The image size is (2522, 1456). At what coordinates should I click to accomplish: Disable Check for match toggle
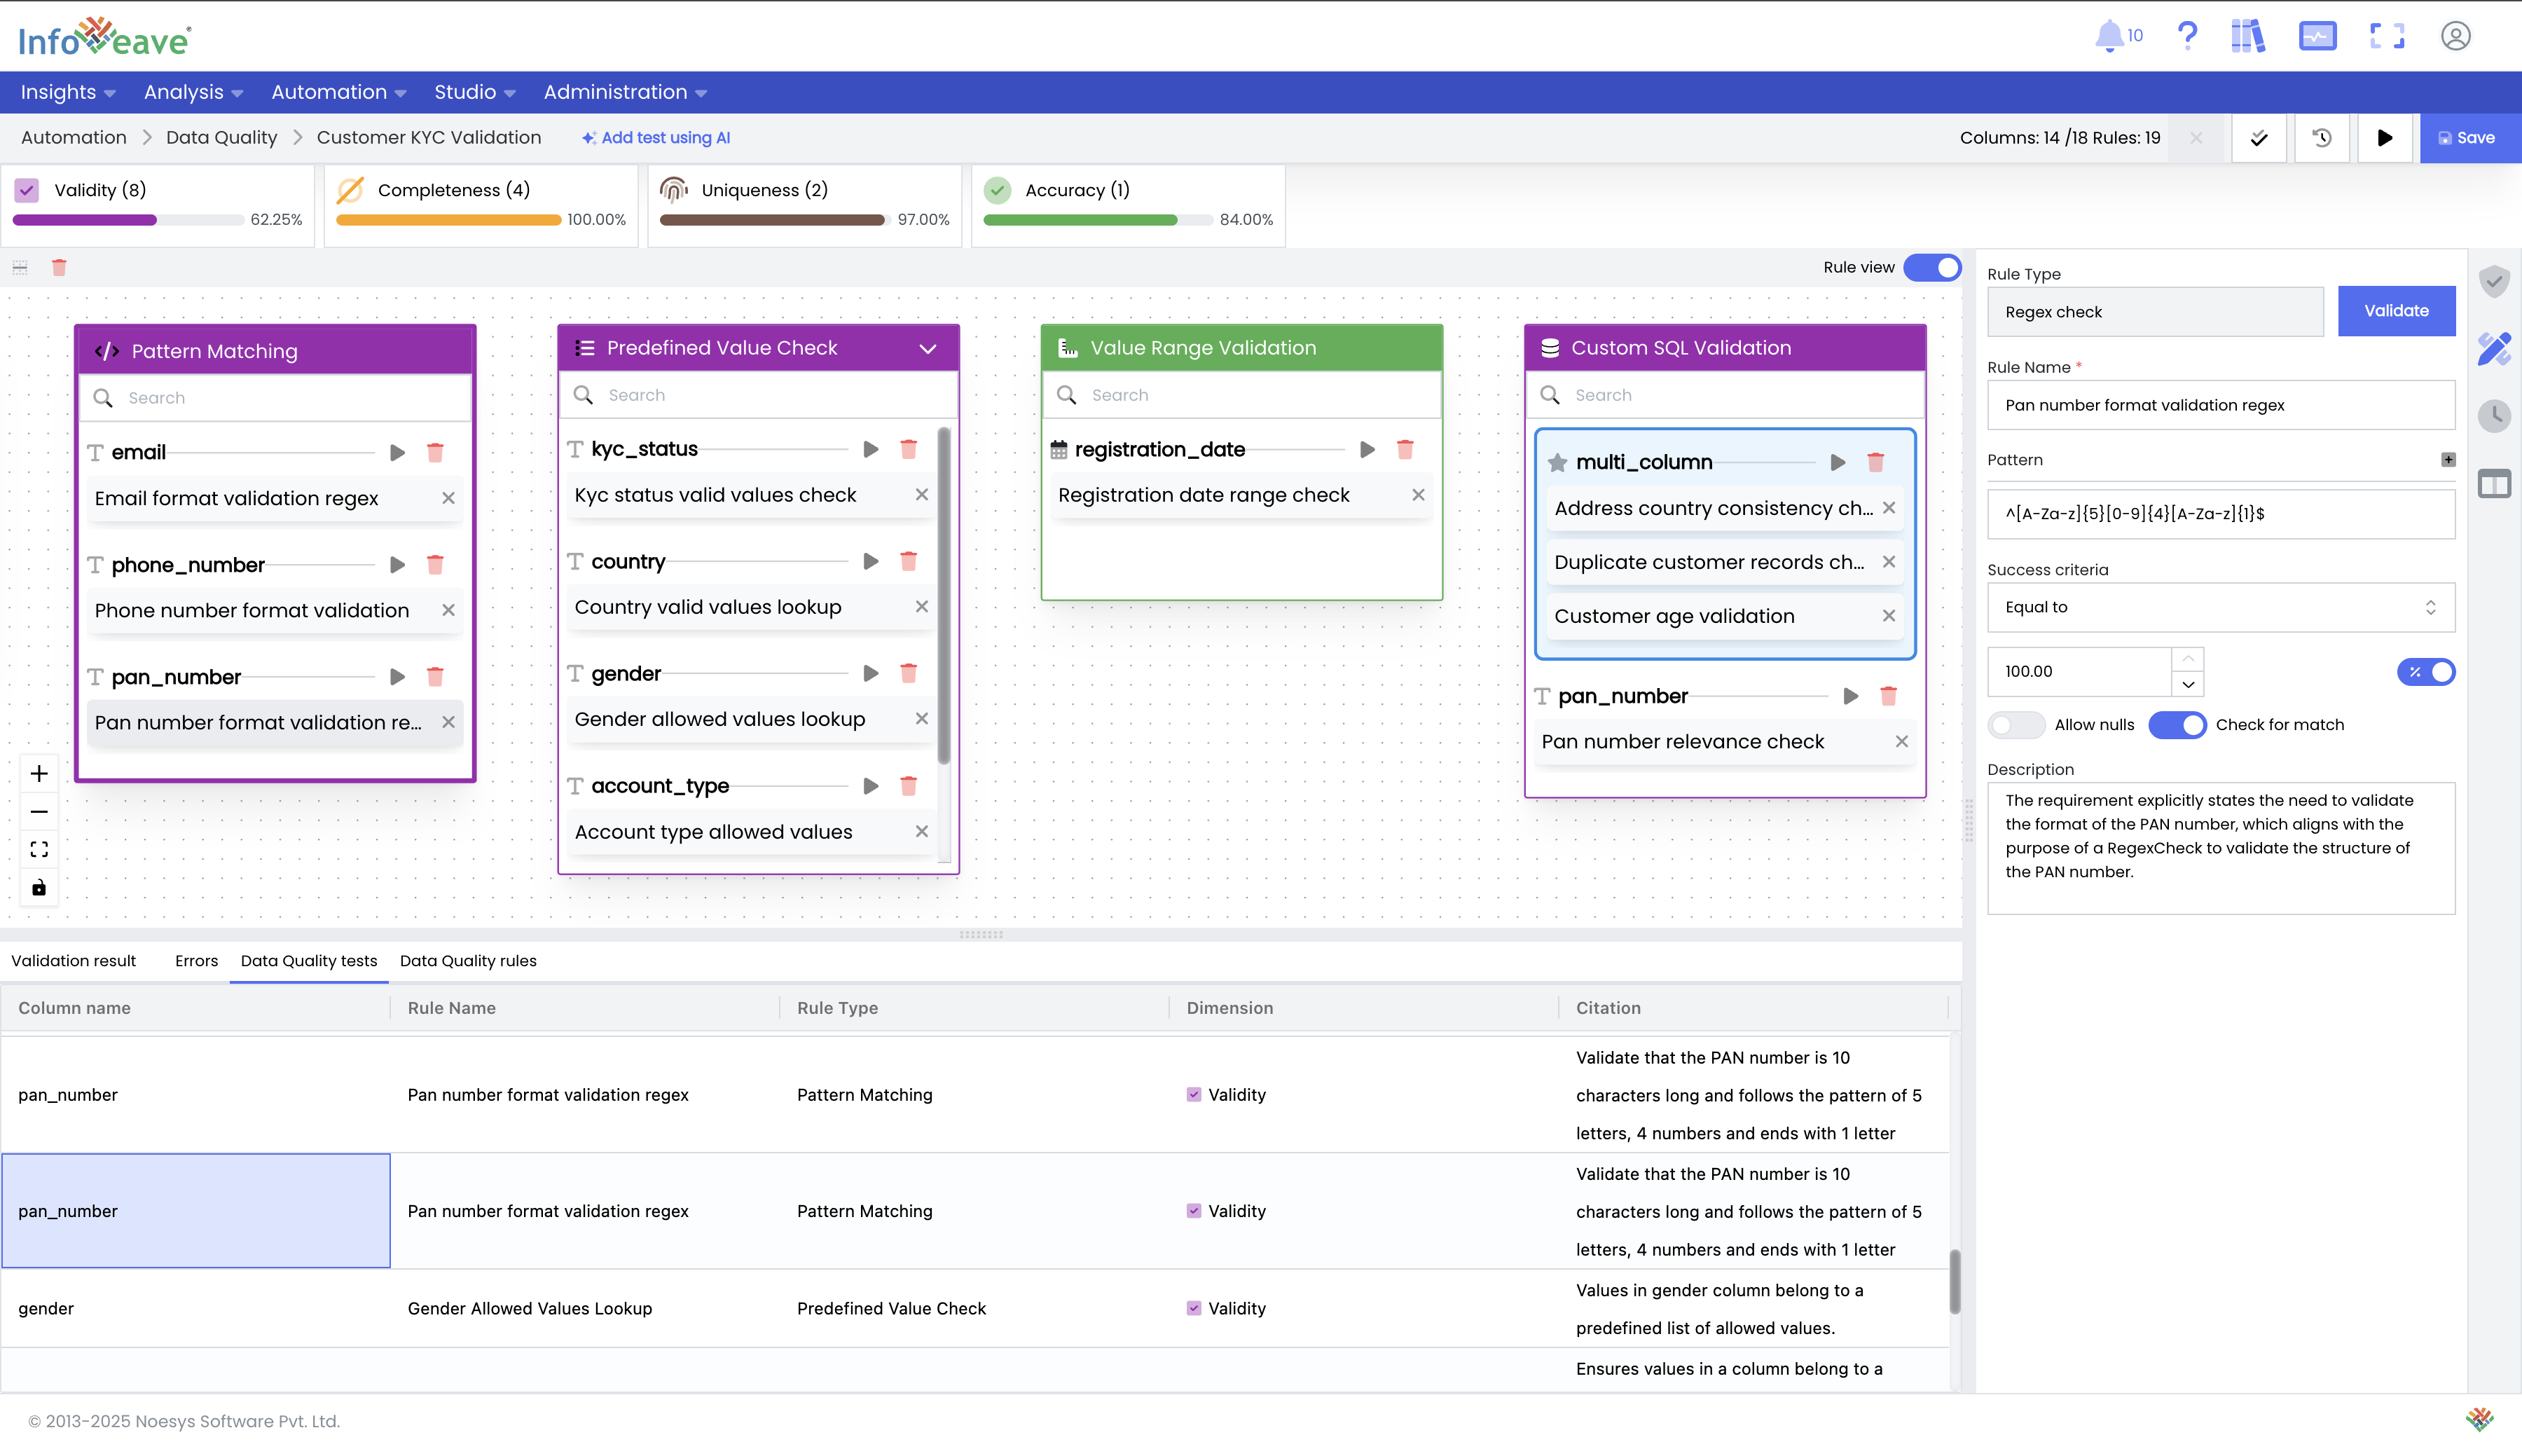point(2177,725)
